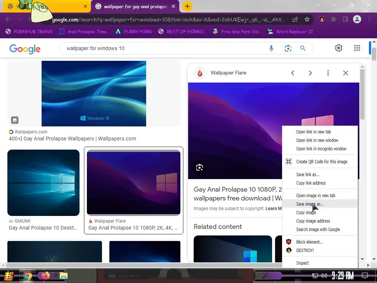Open the browser side panel icon
The image size is (377, 283).
coord(345,19)
